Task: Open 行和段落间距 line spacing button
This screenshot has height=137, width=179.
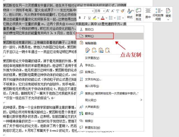Action: pyautogui.click(x=158, y=14)
